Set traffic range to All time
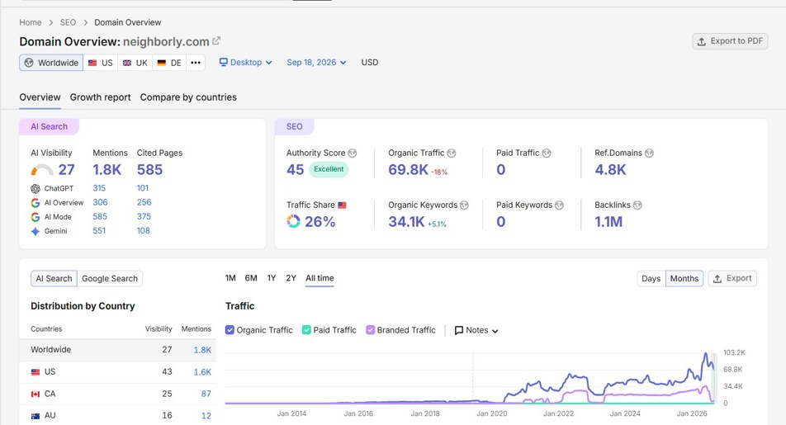The image size is (786, 425). 320,278
